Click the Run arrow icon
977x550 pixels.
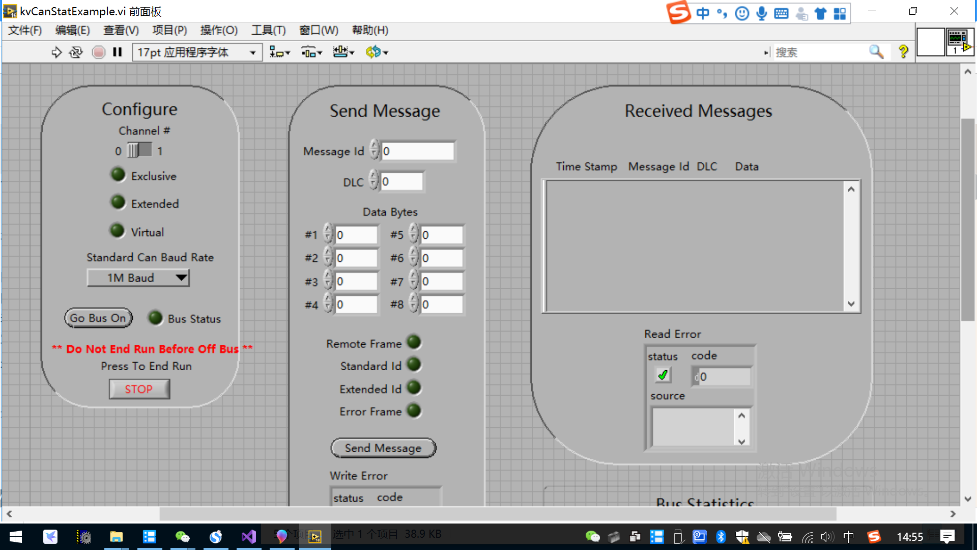pyautogui.click(x=56, y=52)
